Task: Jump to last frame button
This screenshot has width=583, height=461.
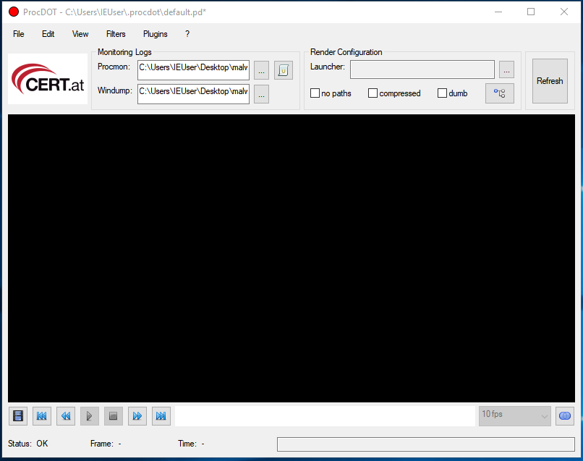Action: point(161,415)
